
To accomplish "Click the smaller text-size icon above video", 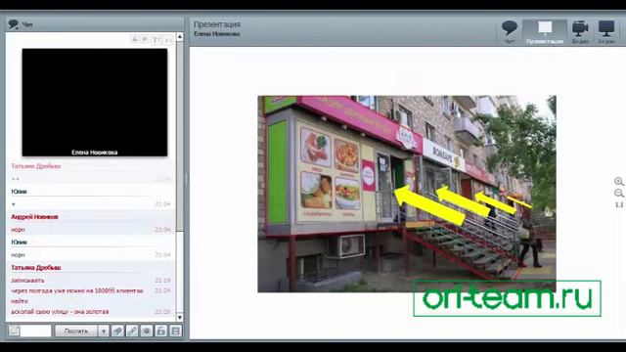I will click(167, 40).
